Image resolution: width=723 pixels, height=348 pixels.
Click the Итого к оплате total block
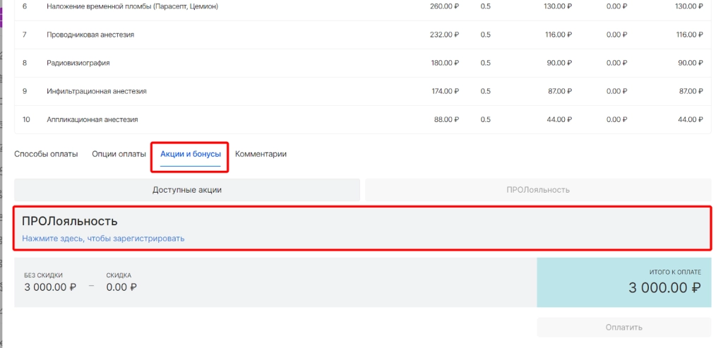click(623, 282)
